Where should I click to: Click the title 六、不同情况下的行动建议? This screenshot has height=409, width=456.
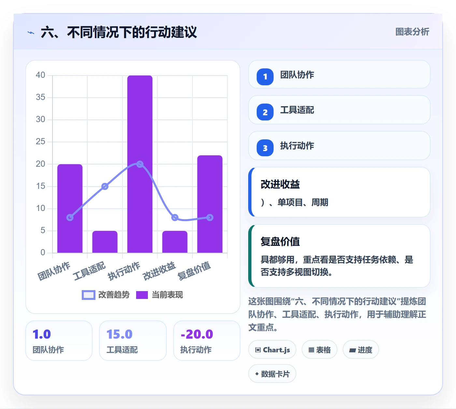click(119, 33)
